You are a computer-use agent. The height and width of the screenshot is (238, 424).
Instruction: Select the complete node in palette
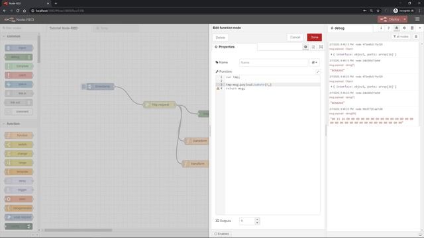[19, 66]
